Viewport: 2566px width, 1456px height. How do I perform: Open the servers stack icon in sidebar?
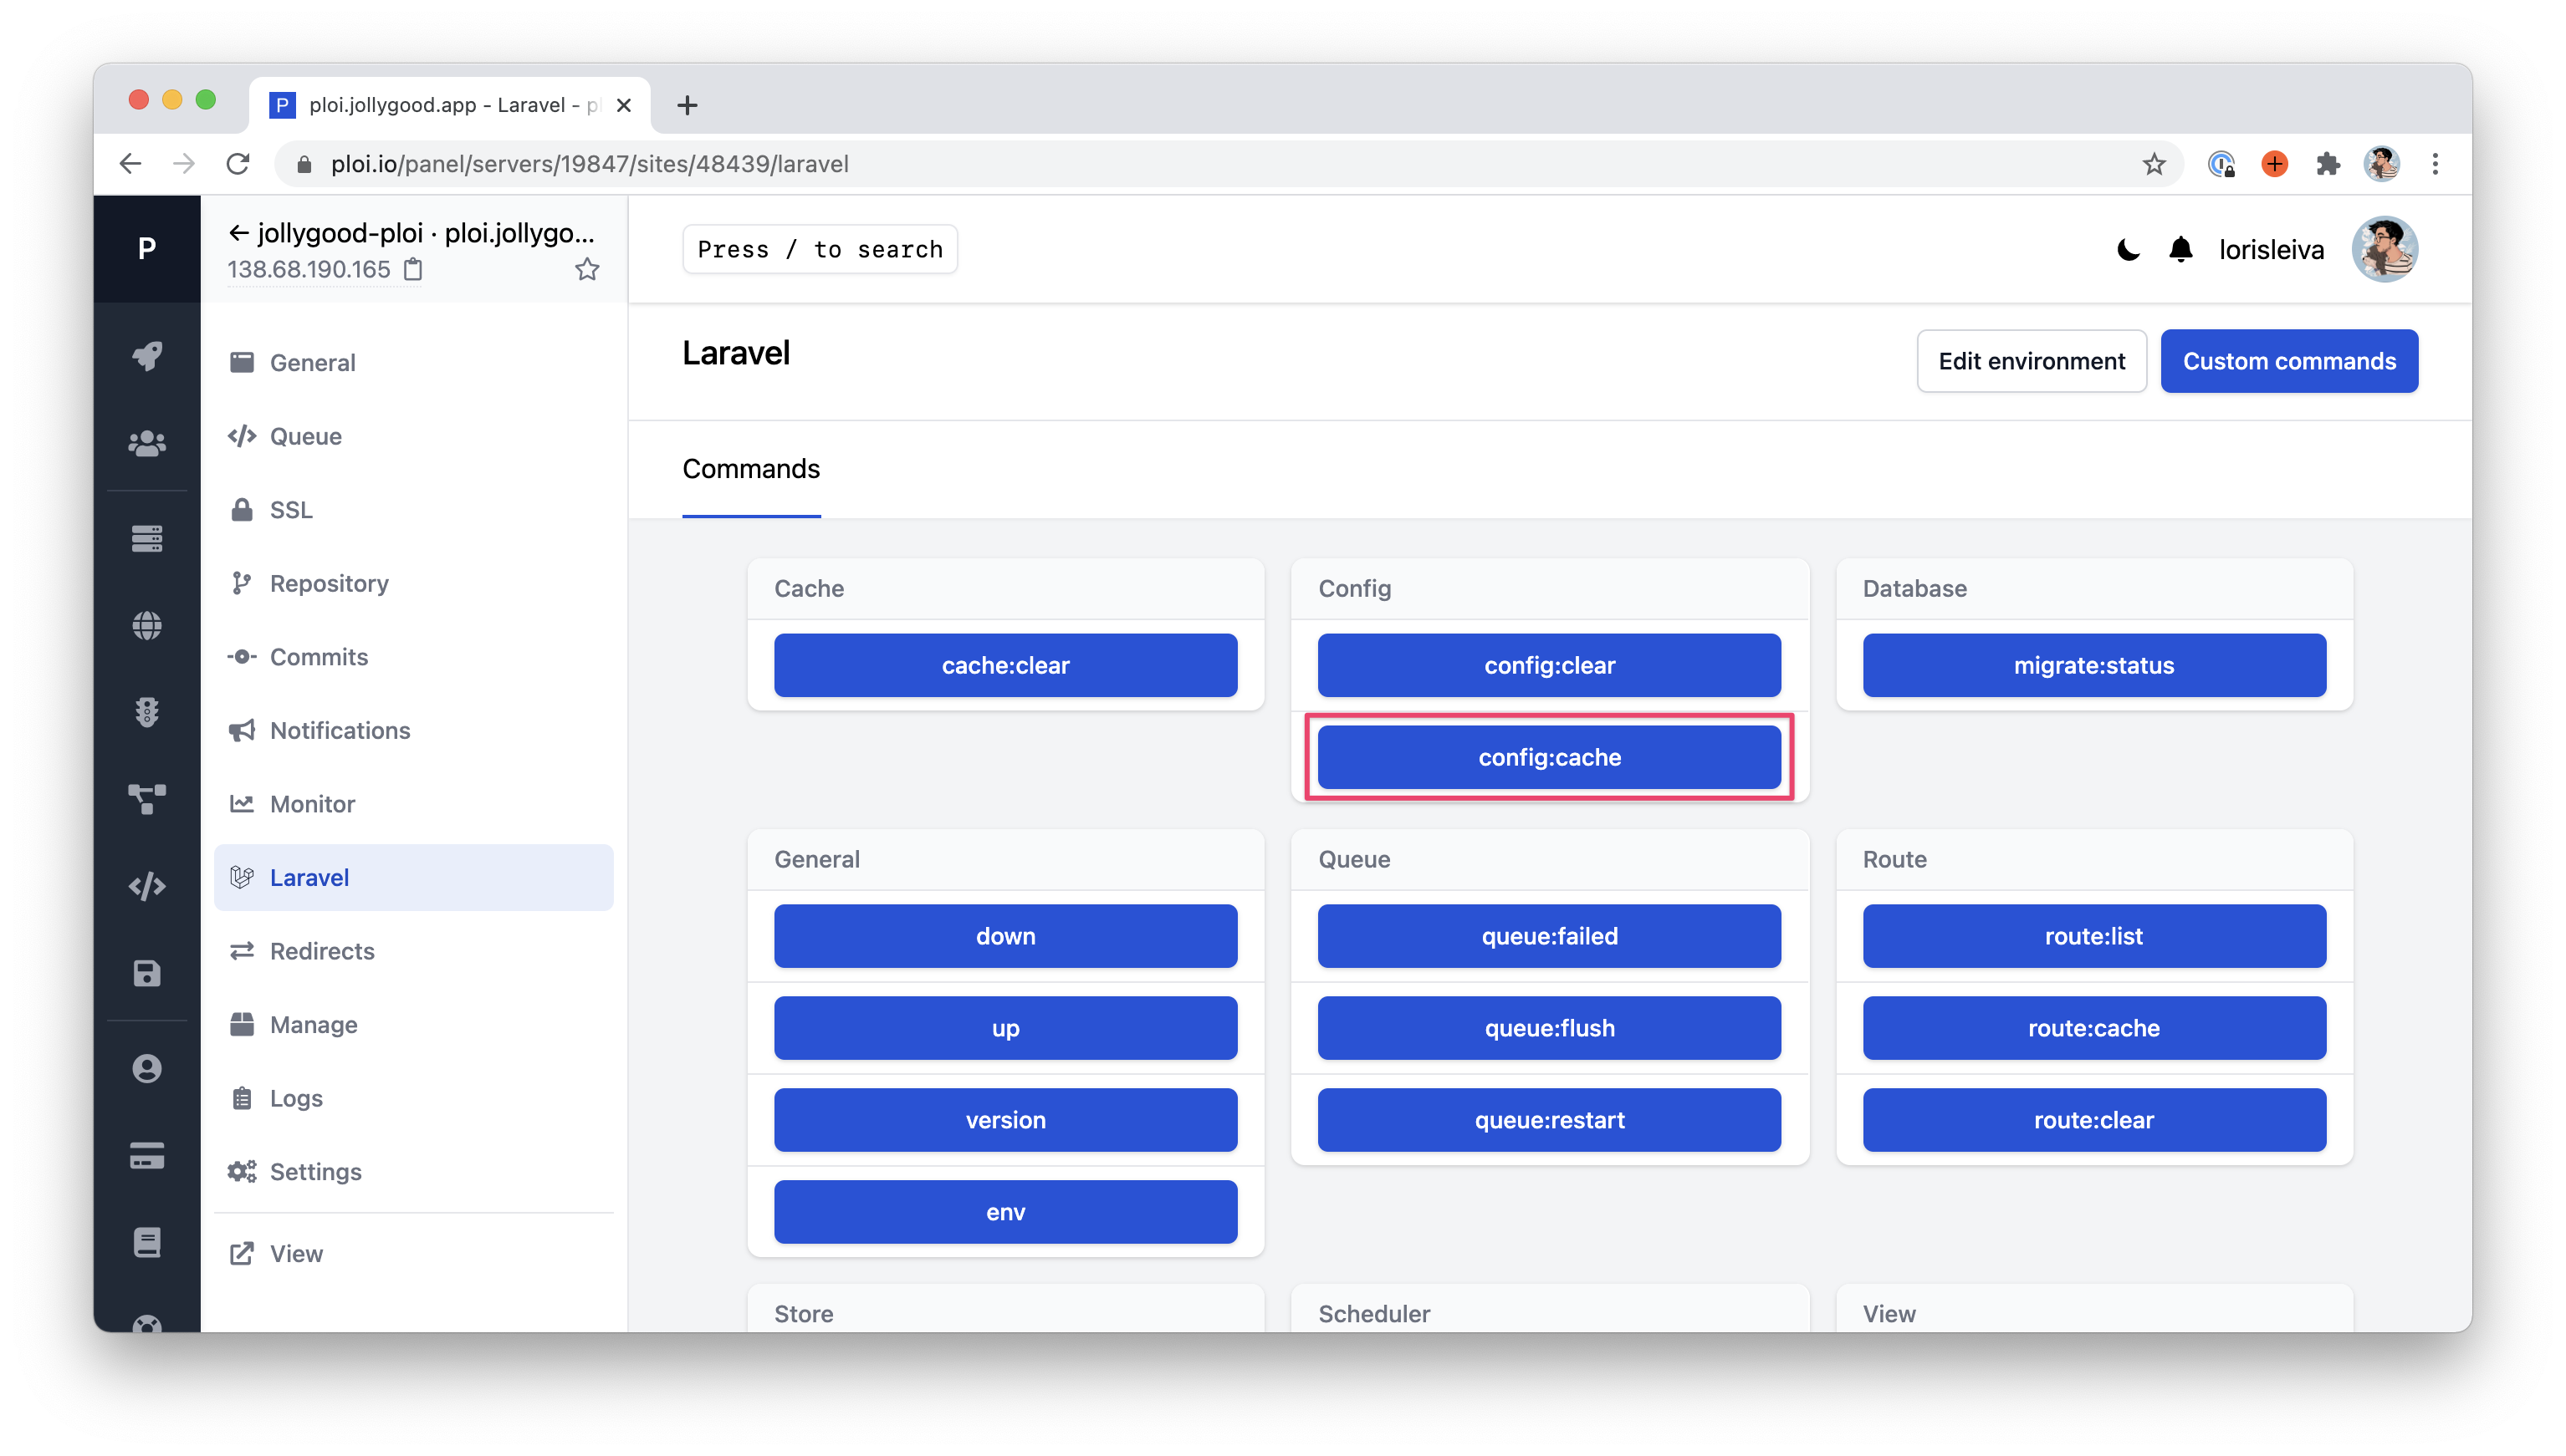coord(147,539)
